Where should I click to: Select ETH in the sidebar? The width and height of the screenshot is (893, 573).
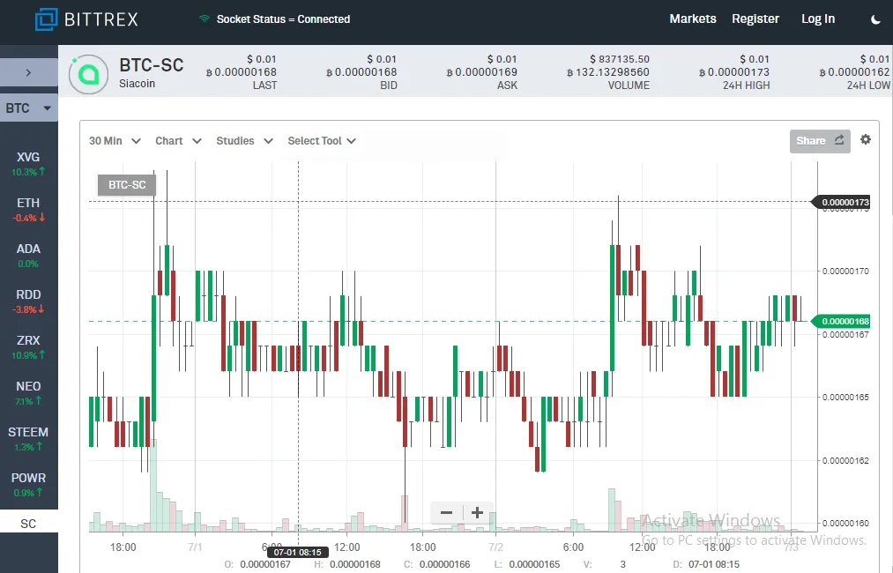pos(28,209)
